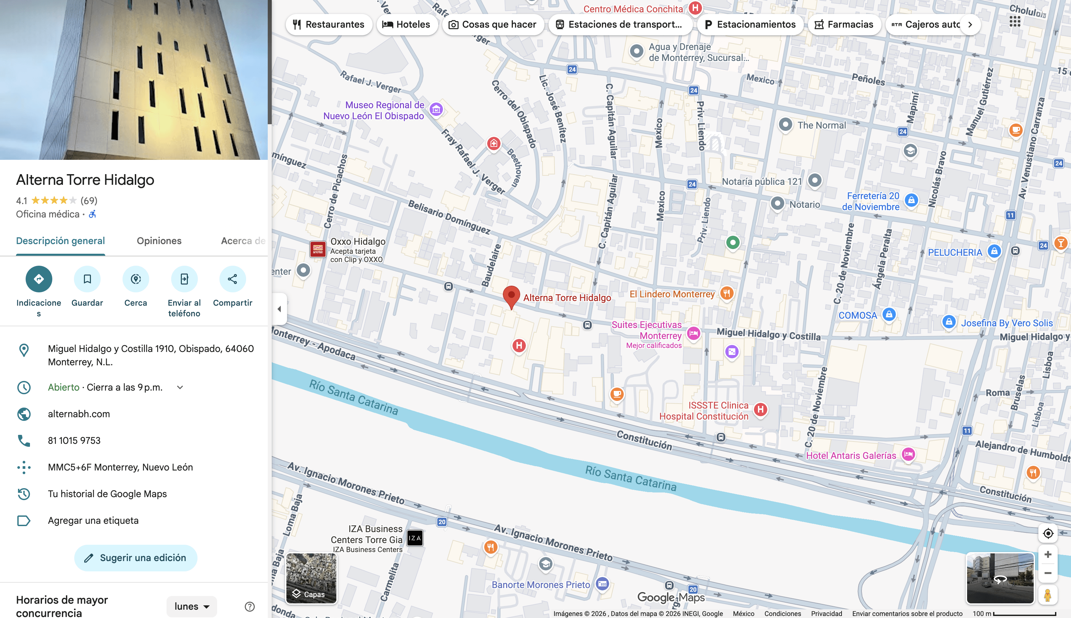1071x618 pixels.
Task: Open the alternabh.com website link
Action: [79, 414]
